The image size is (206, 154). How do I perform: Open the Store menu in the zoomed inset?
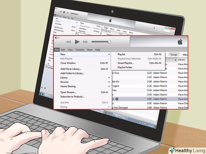(x=90, y=50)
